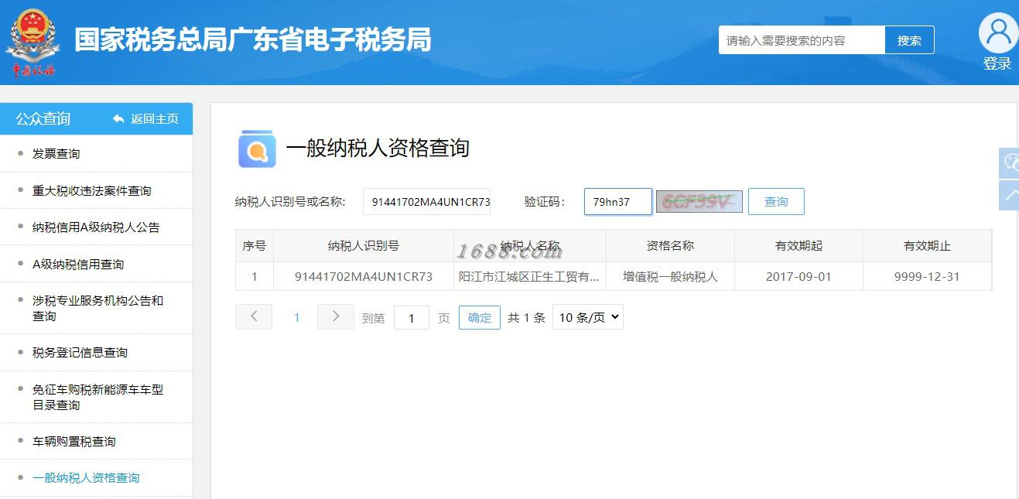
Task: Refresh the captcha image
Action: (699, 202)
